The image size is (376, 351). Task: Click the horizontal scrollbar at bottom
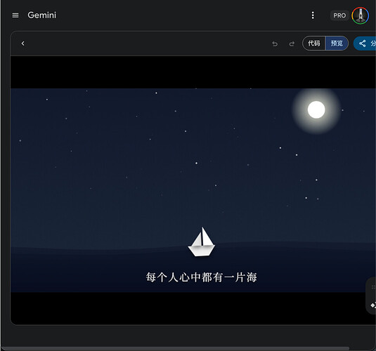(175, 348)
